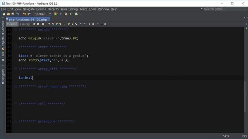Click the Find Previous Occurrence icon
Image resolution: width=248 pixels, height=139 pixels.
[53, 24]
